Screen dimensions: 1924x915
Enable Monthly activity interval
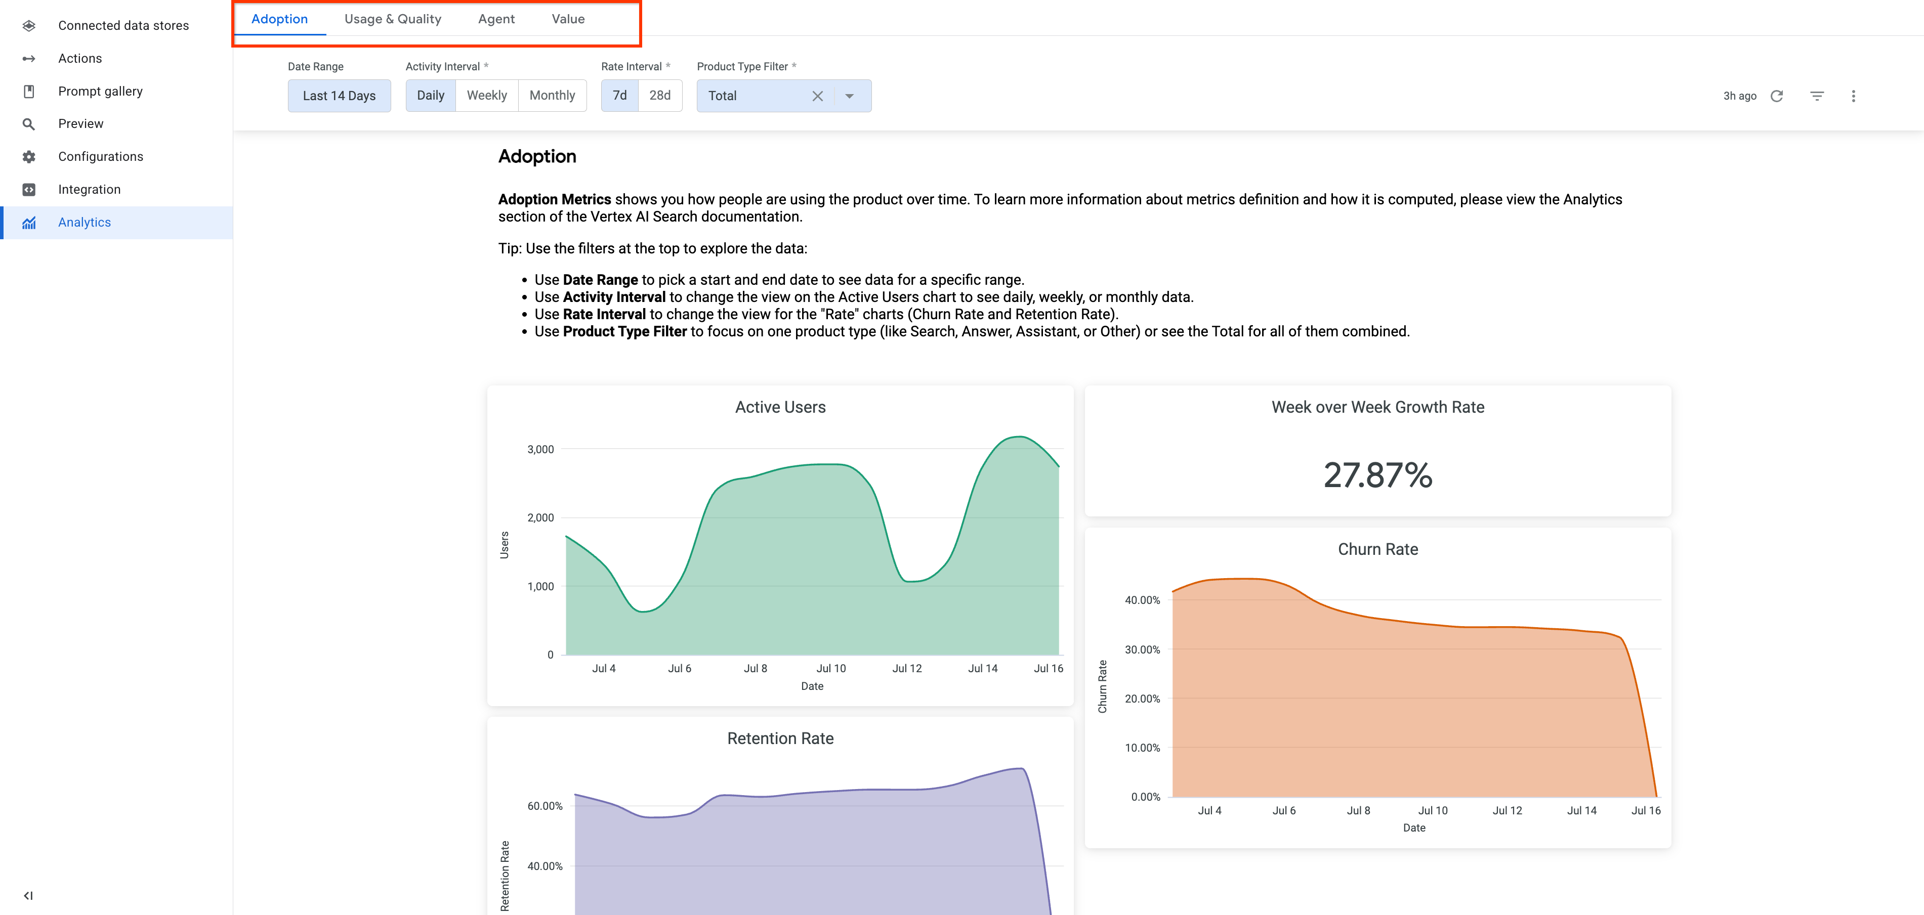552,95
